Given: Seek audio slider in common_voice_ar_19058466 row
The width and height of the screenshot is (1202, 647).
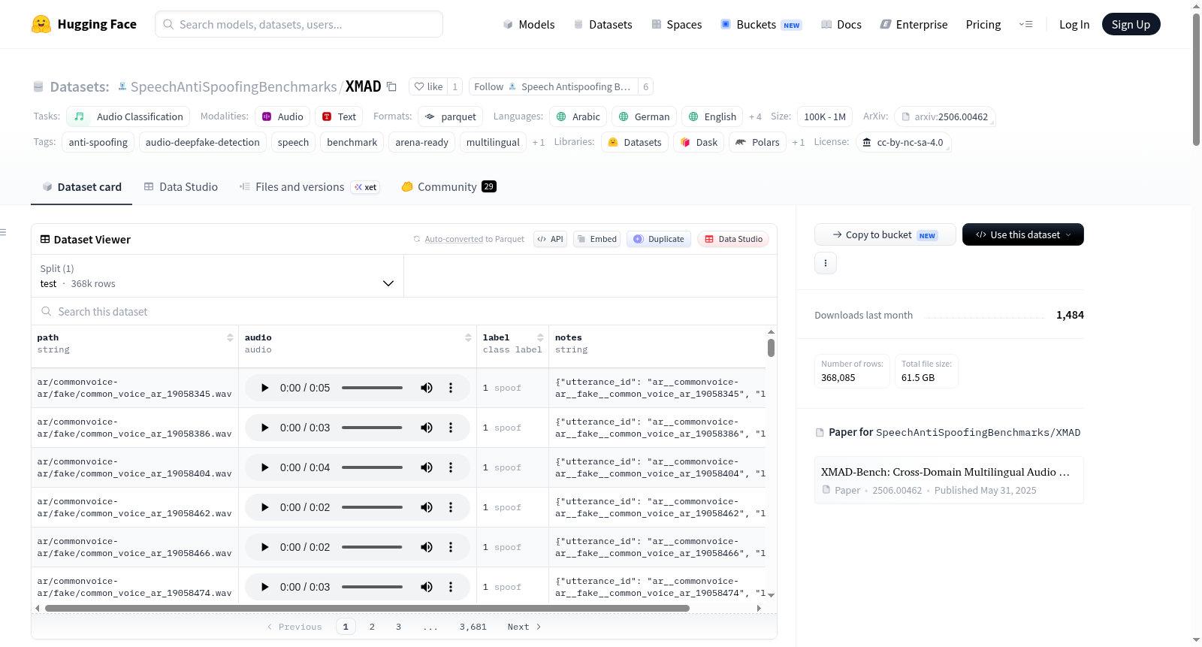Looking at the screenshot, I should 372,547.
